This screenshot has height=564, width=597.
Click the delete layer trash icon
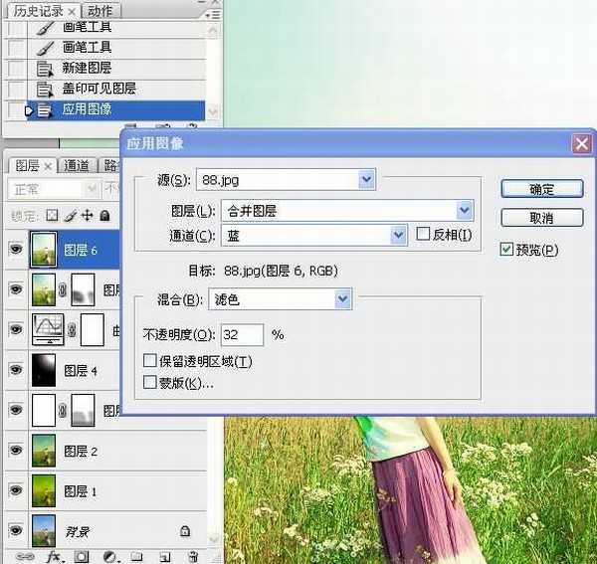point(193,556)
